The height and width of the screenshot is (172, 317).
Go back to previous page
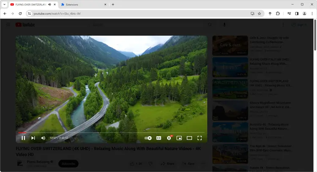[x=5, y=13]
